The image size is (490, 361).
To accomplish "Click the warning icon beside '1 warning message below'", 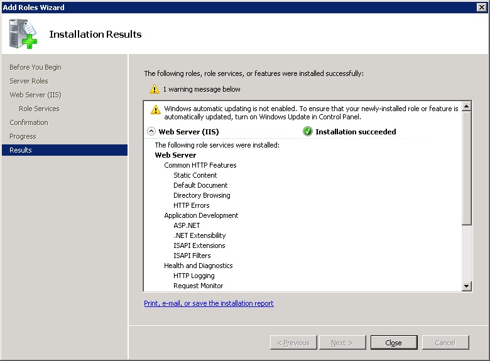I will [x=155, y=89].
